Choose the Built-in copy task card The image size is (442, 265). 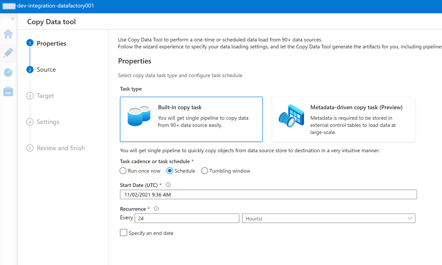coord(191,119)
